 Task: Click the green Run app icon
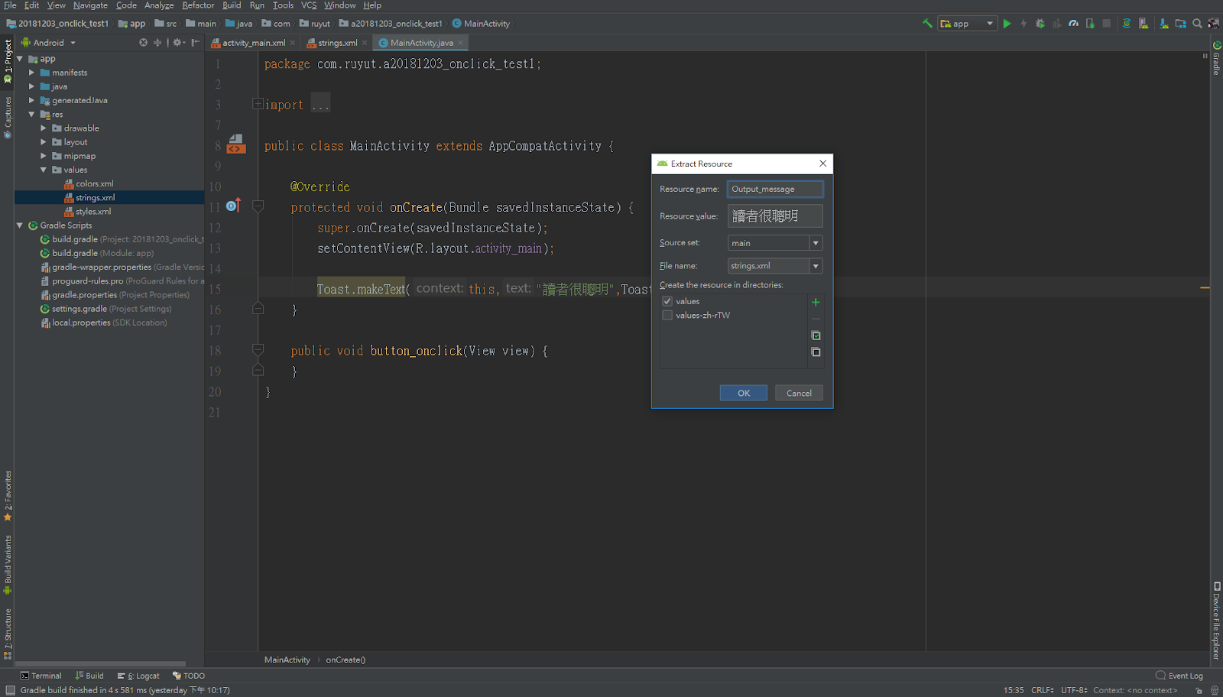tap(1007, 24)
